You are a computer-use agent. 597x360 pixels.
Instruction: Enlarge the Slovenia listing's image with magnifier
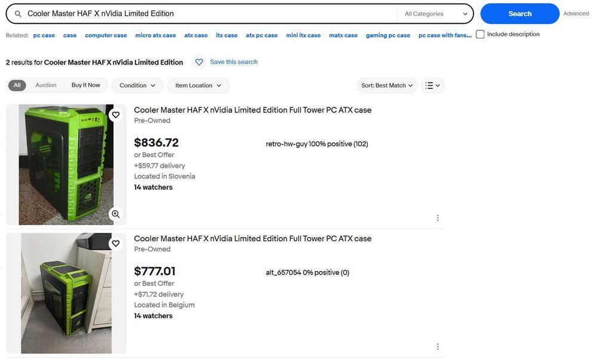point(116,214)
